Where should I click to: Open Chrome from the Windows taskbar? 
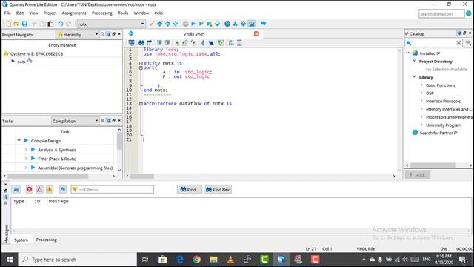[x=197, y=260]
